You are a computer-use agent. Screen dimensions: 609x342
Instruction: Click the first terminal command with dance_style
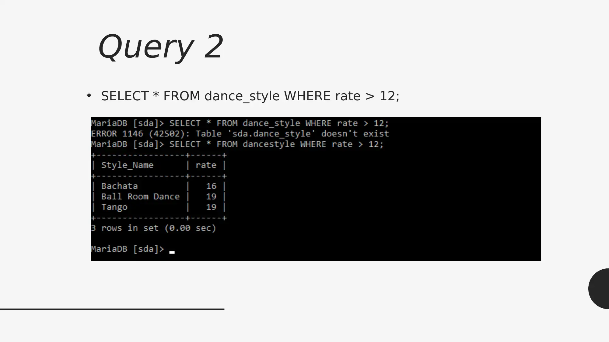[x=240, y=123]
